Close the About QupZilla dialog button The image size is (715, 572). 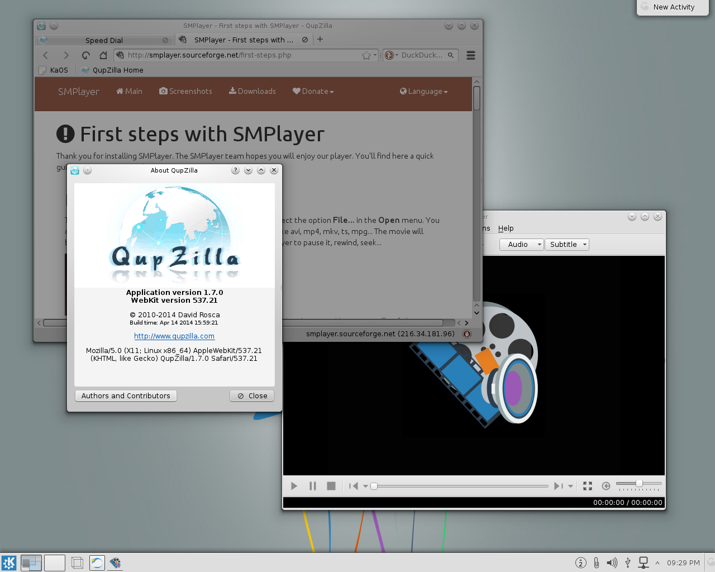252,395
